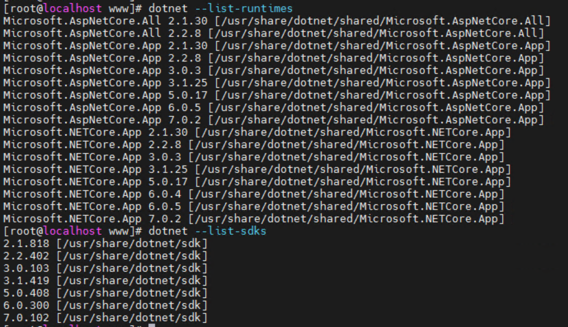The width and height of the screenshot is (568, 327).
Task: Click the Microsoft.AspNetCore.App 6.0.5 entry
Action: coord(273,108)
